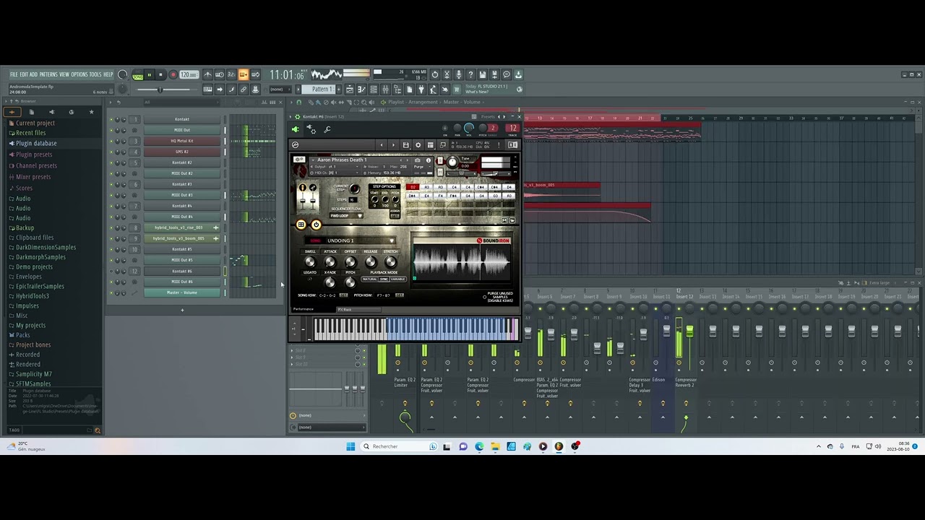Toggle Master - Volume channel mute LED
The height and width of the screenshot is (520, 925).
tap(111, 292)
